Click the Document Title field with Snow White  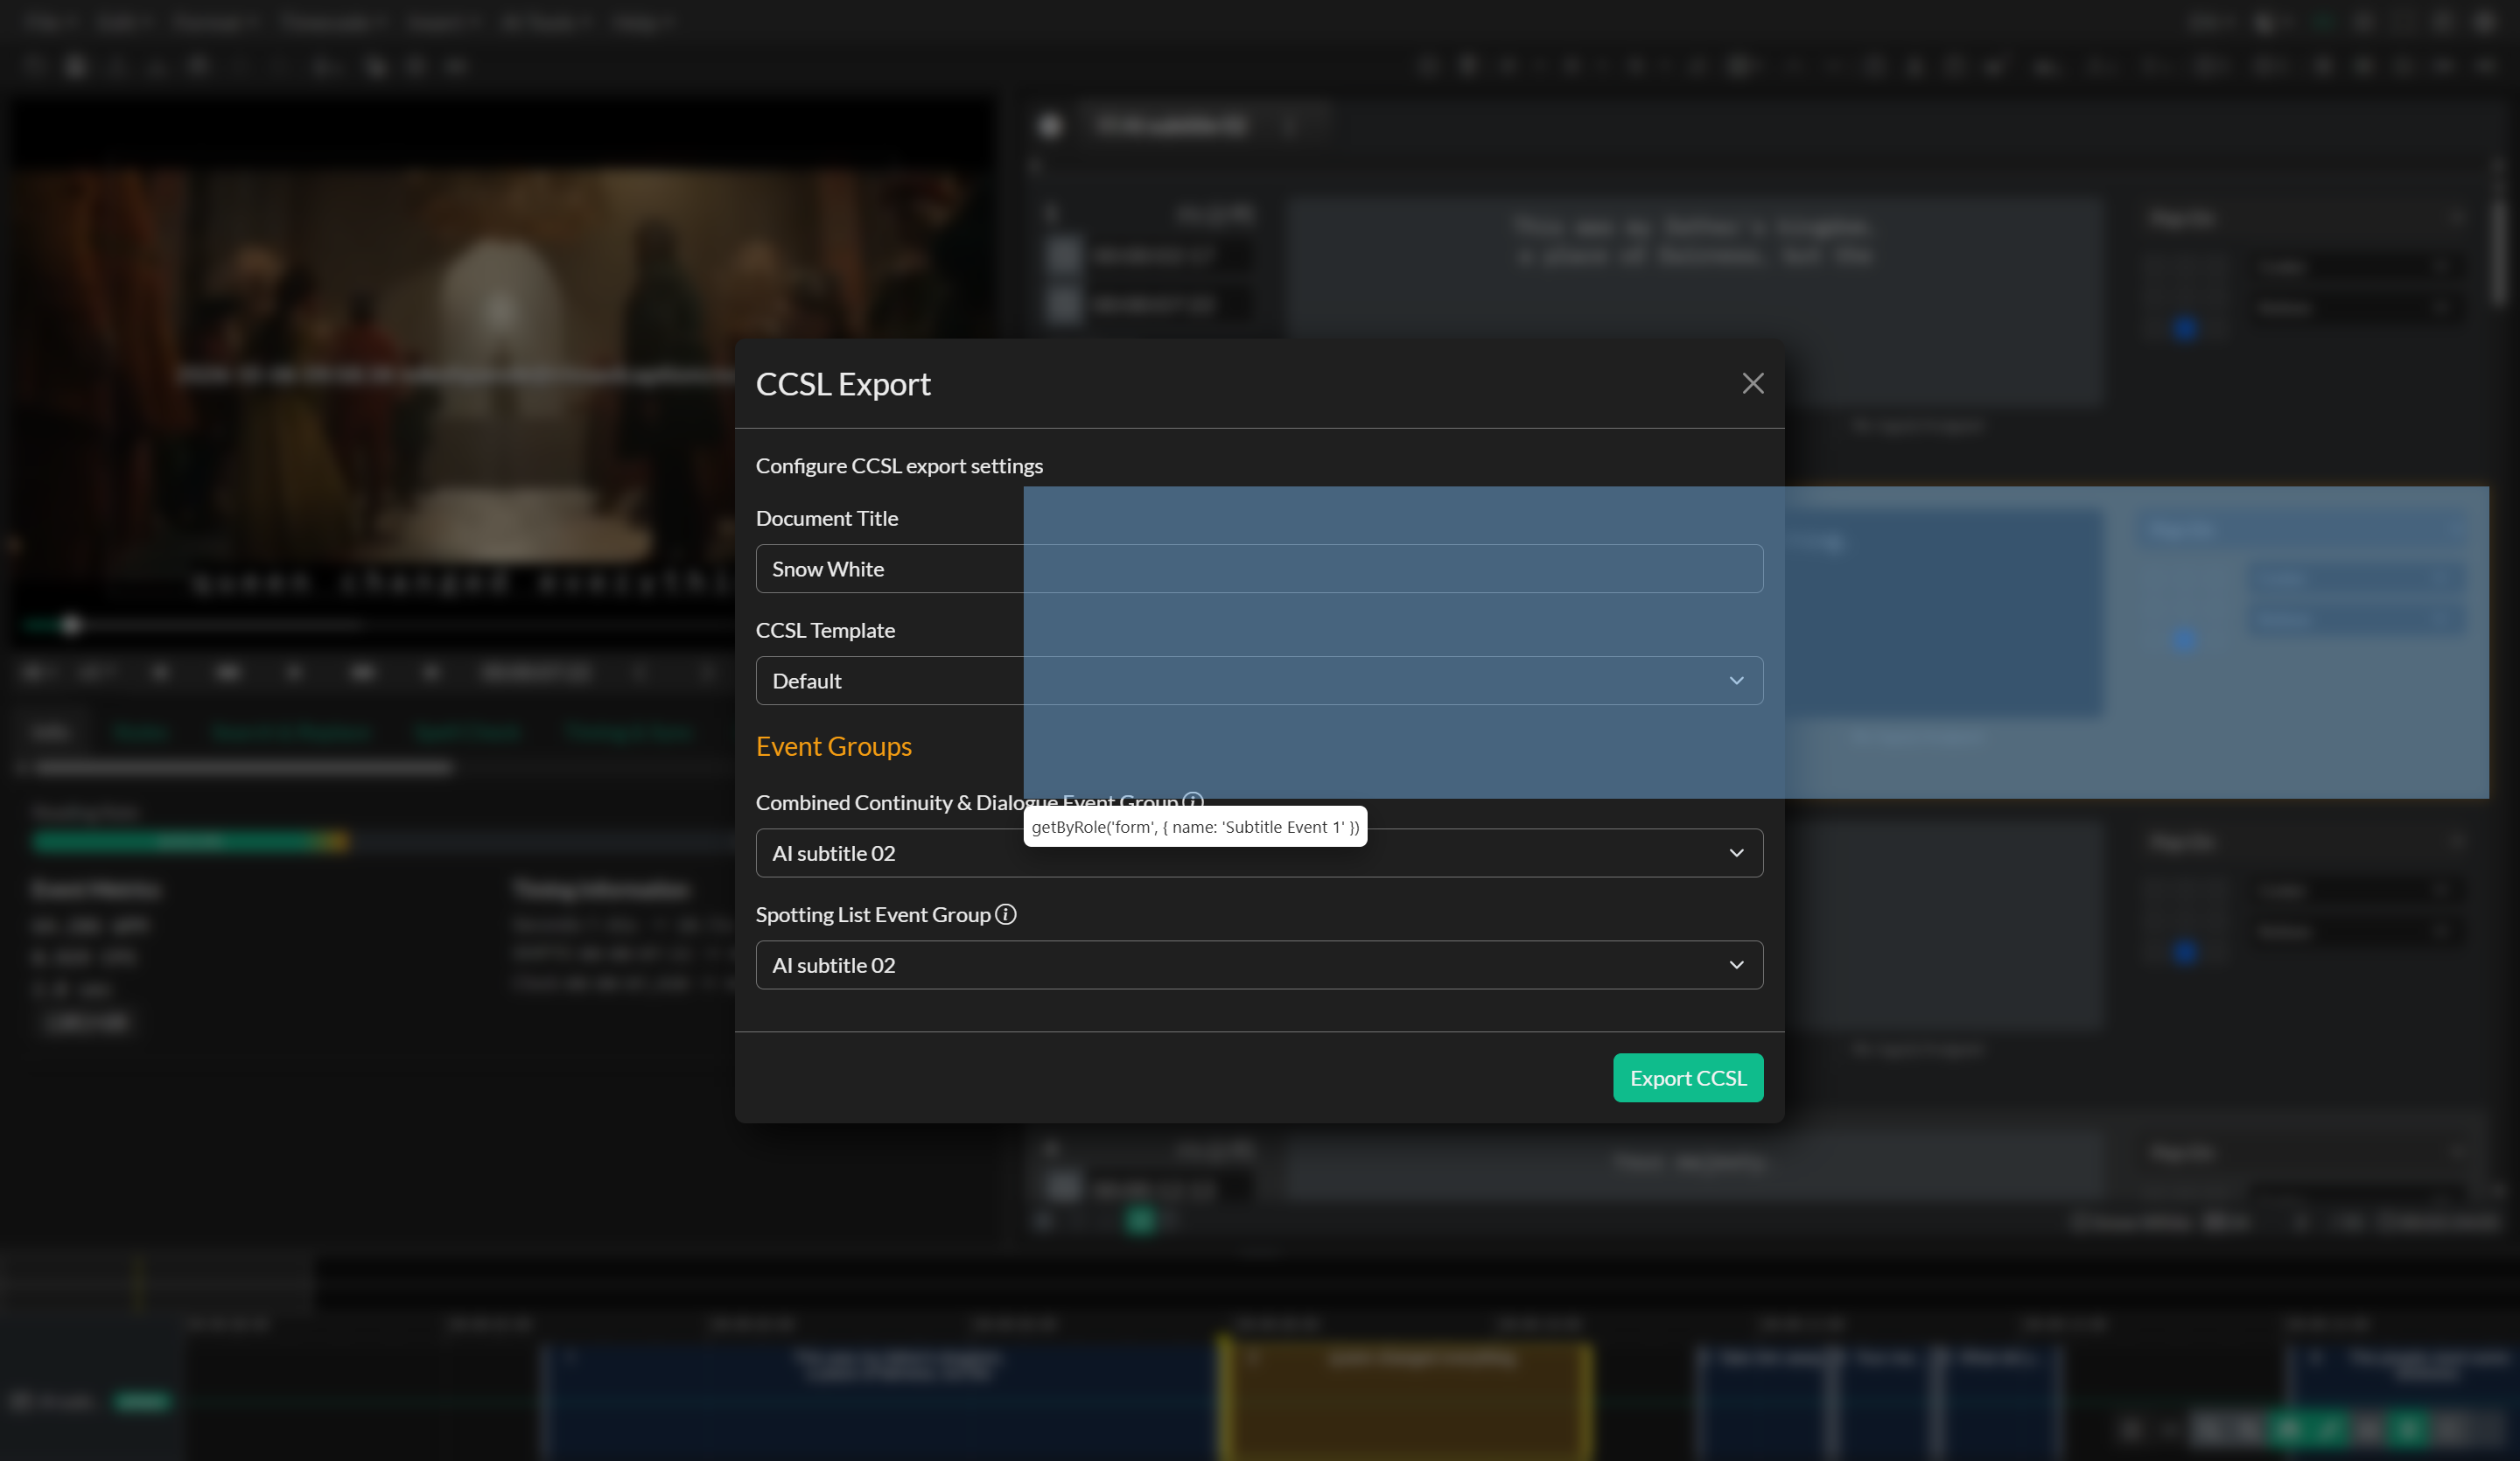coord(1259,569)
